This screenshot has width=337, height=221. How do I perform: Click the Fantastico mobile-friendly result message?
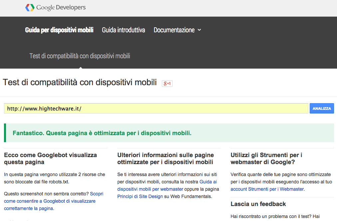pos(169,133)
